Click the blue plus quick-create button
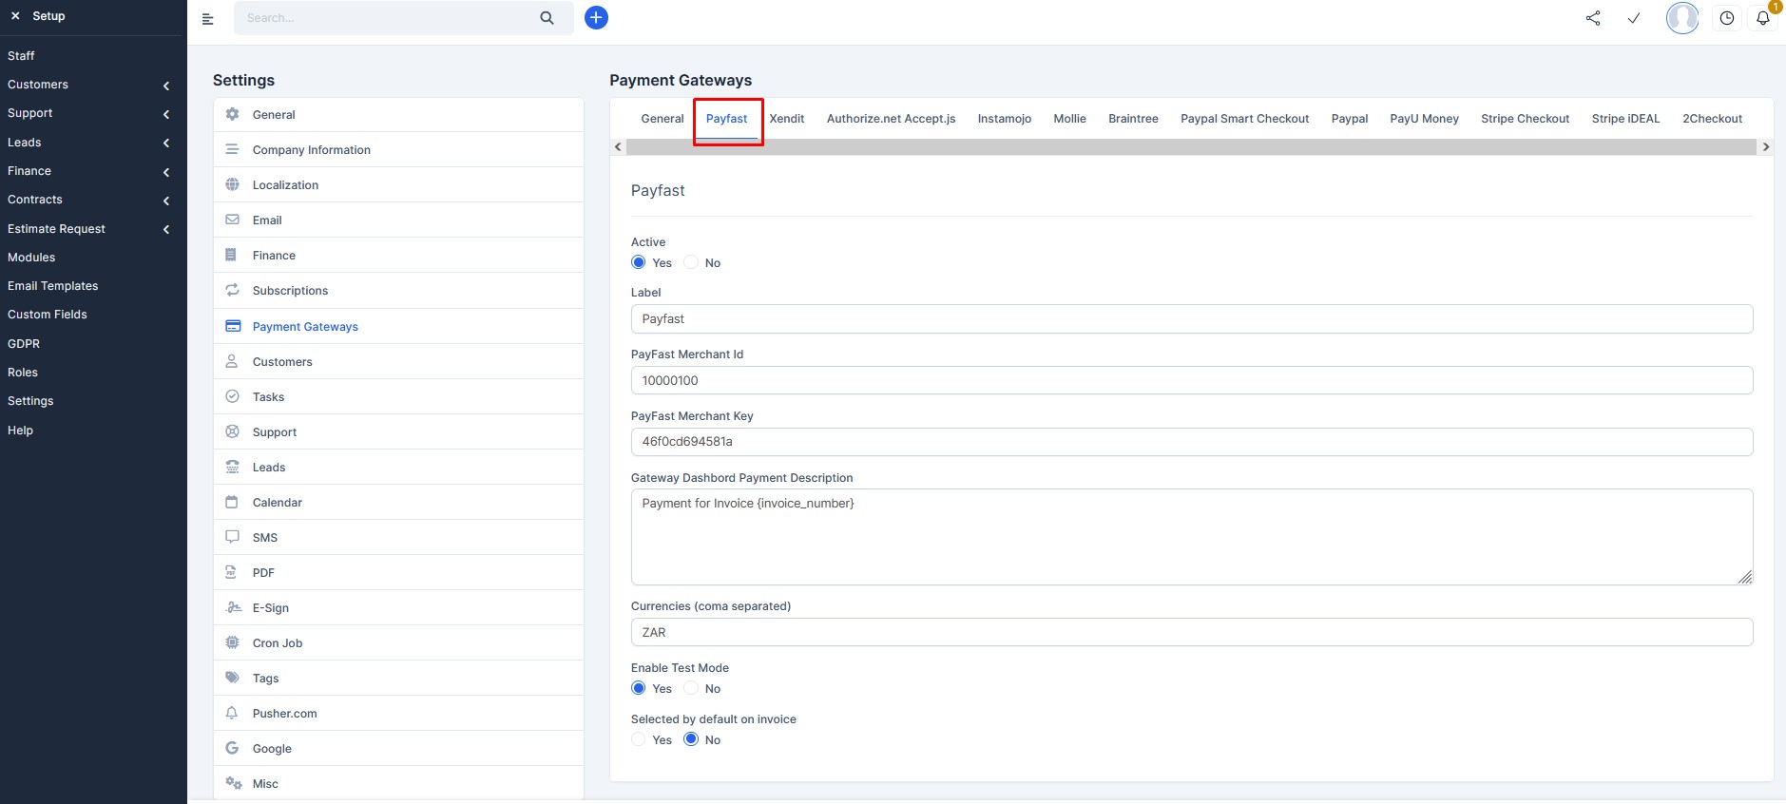1786x804 pixels. (596, 17)
